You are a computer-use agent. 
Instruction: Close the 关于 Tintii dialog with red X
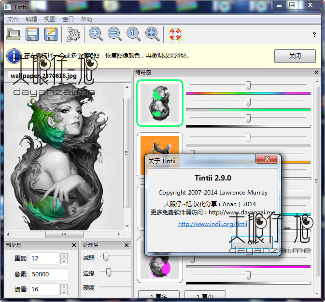pos(267,159)
